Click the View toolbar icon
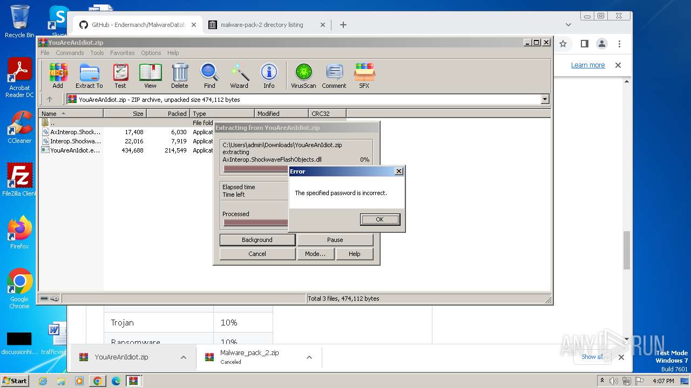The image size is (691, 388). pyautogui.click(x=150, y=75)
